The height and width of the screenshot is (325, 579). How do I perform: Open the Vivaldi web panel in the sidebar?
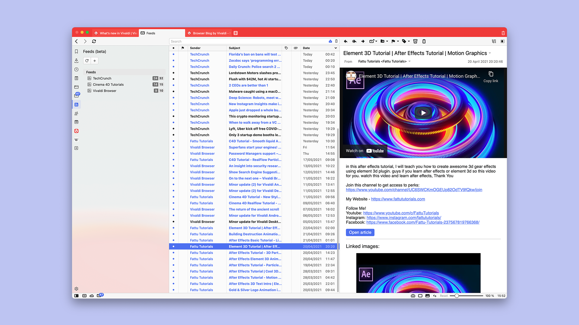[76, 131]
